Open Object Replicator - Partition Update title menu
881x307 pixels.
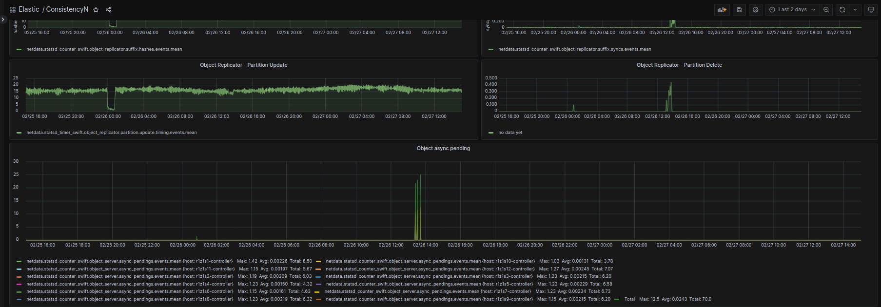coord(243,65)
